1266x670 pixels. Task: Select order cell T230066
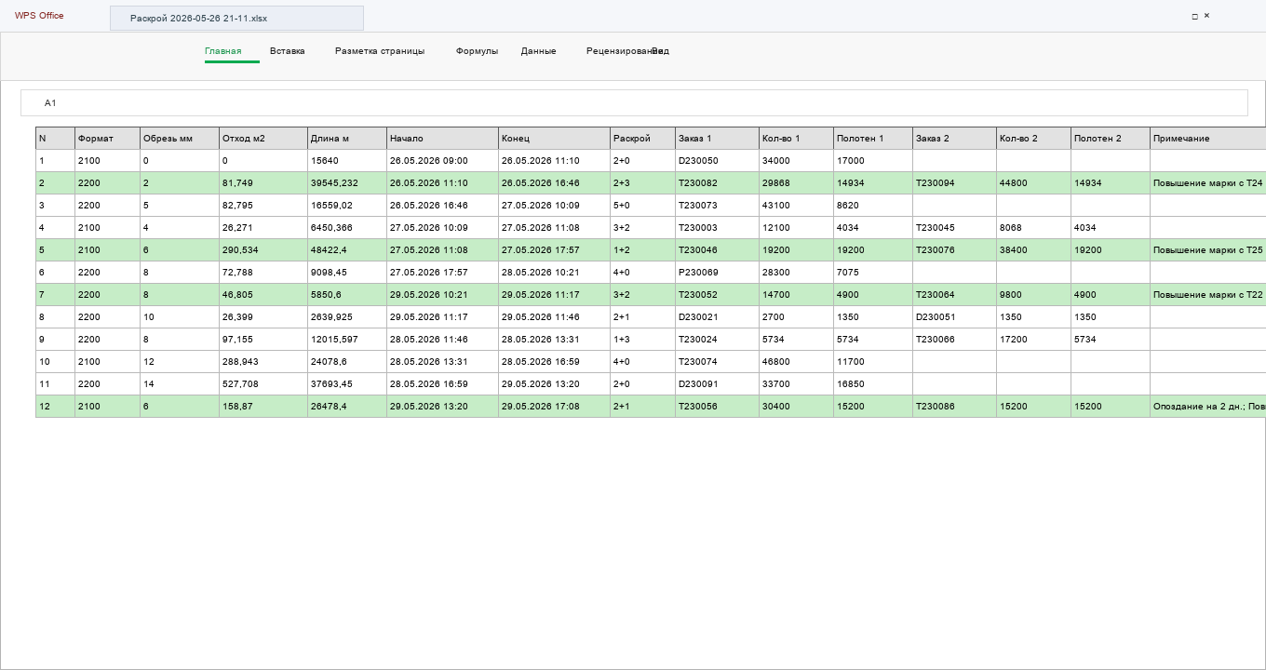pyautogui.click(x=954, y=340)
